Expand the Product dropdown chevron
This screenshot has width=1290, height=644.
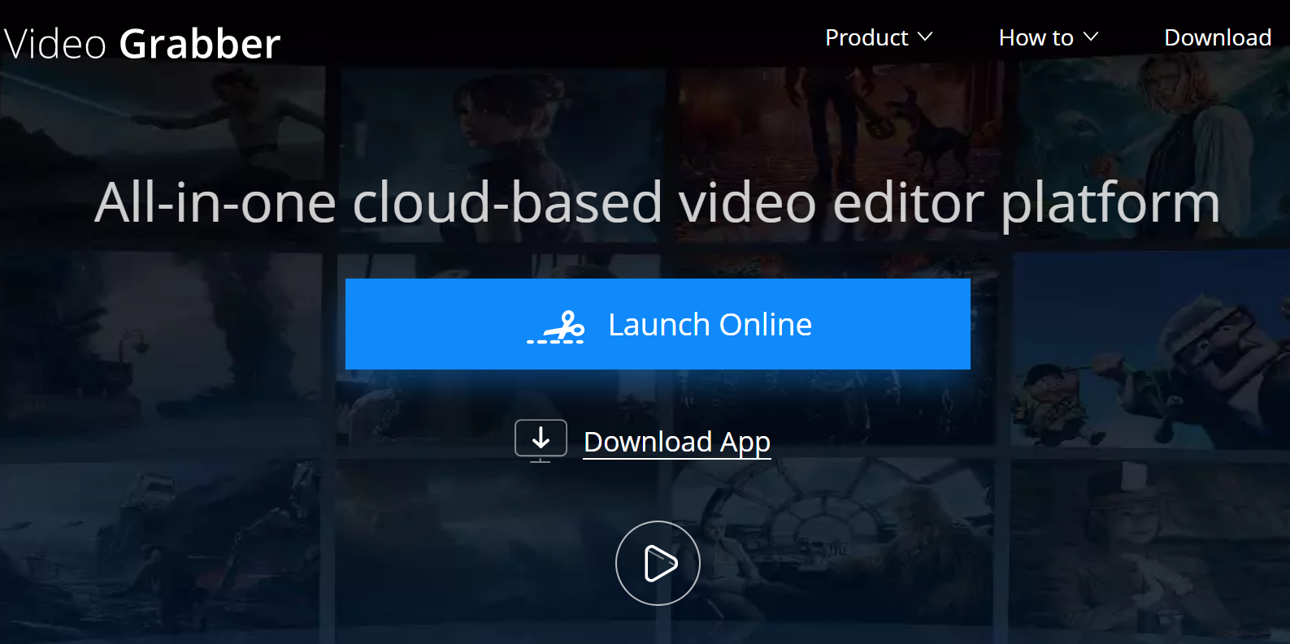(x=925, y=37)
